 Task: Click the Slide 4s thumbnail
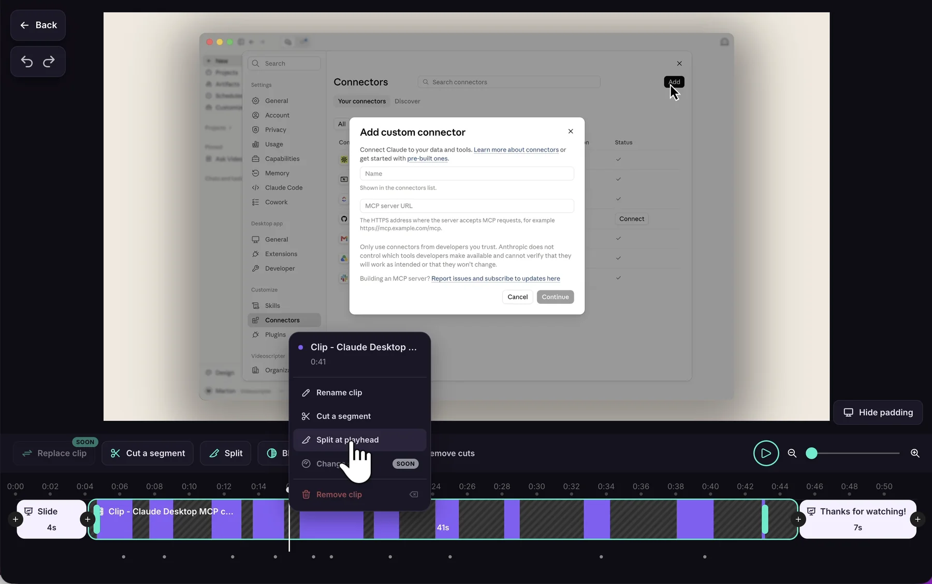(51, 519)
